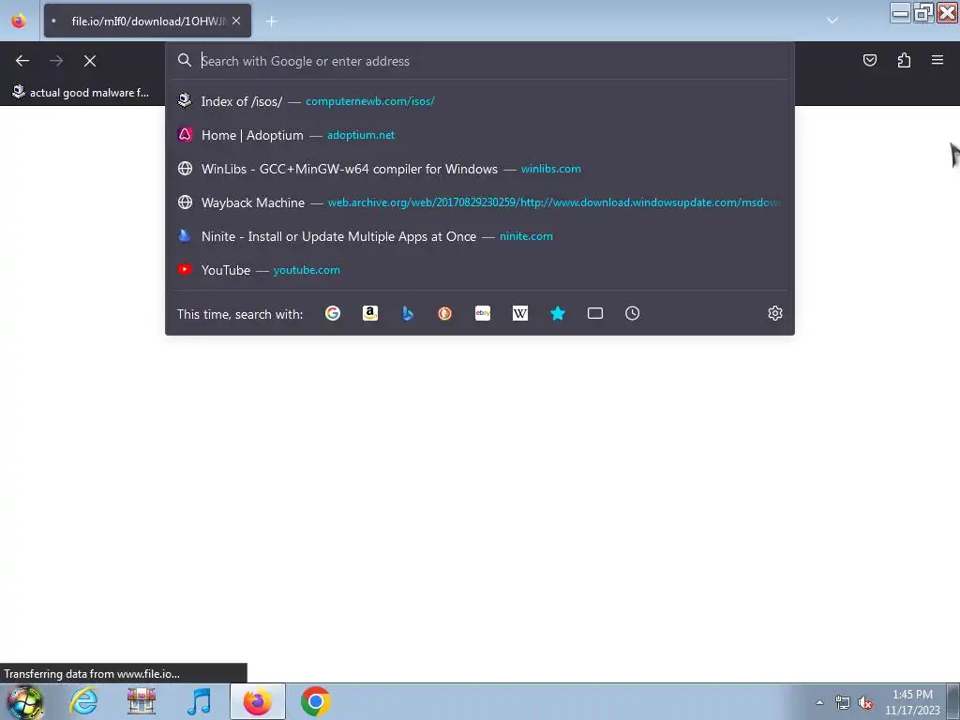This screenshot has height=720, width=960.
Task: Open search settings gear
Action: 775,313
